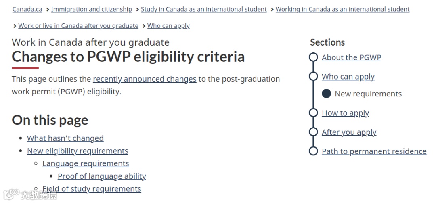Open Immigration and citizenship breadcrumb
436x203 pixels.
tap(91, 9)
